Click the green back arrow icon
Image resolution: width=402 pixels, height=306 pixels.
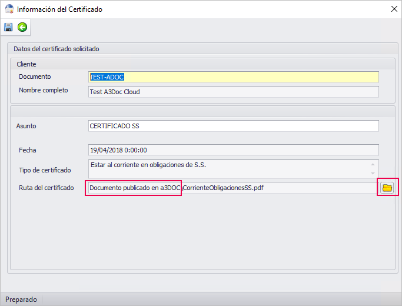pos(22,27)
